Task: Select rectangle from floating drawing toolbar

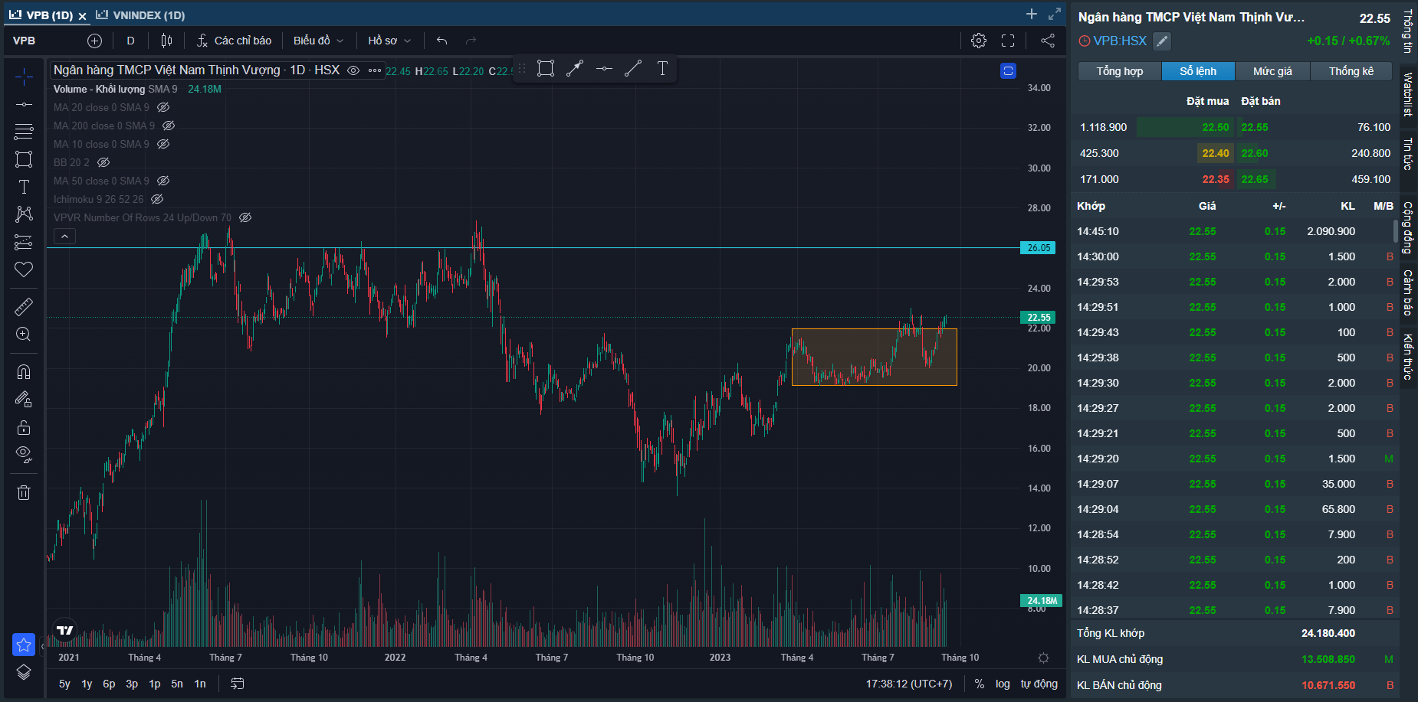Action: click(546, 69)
